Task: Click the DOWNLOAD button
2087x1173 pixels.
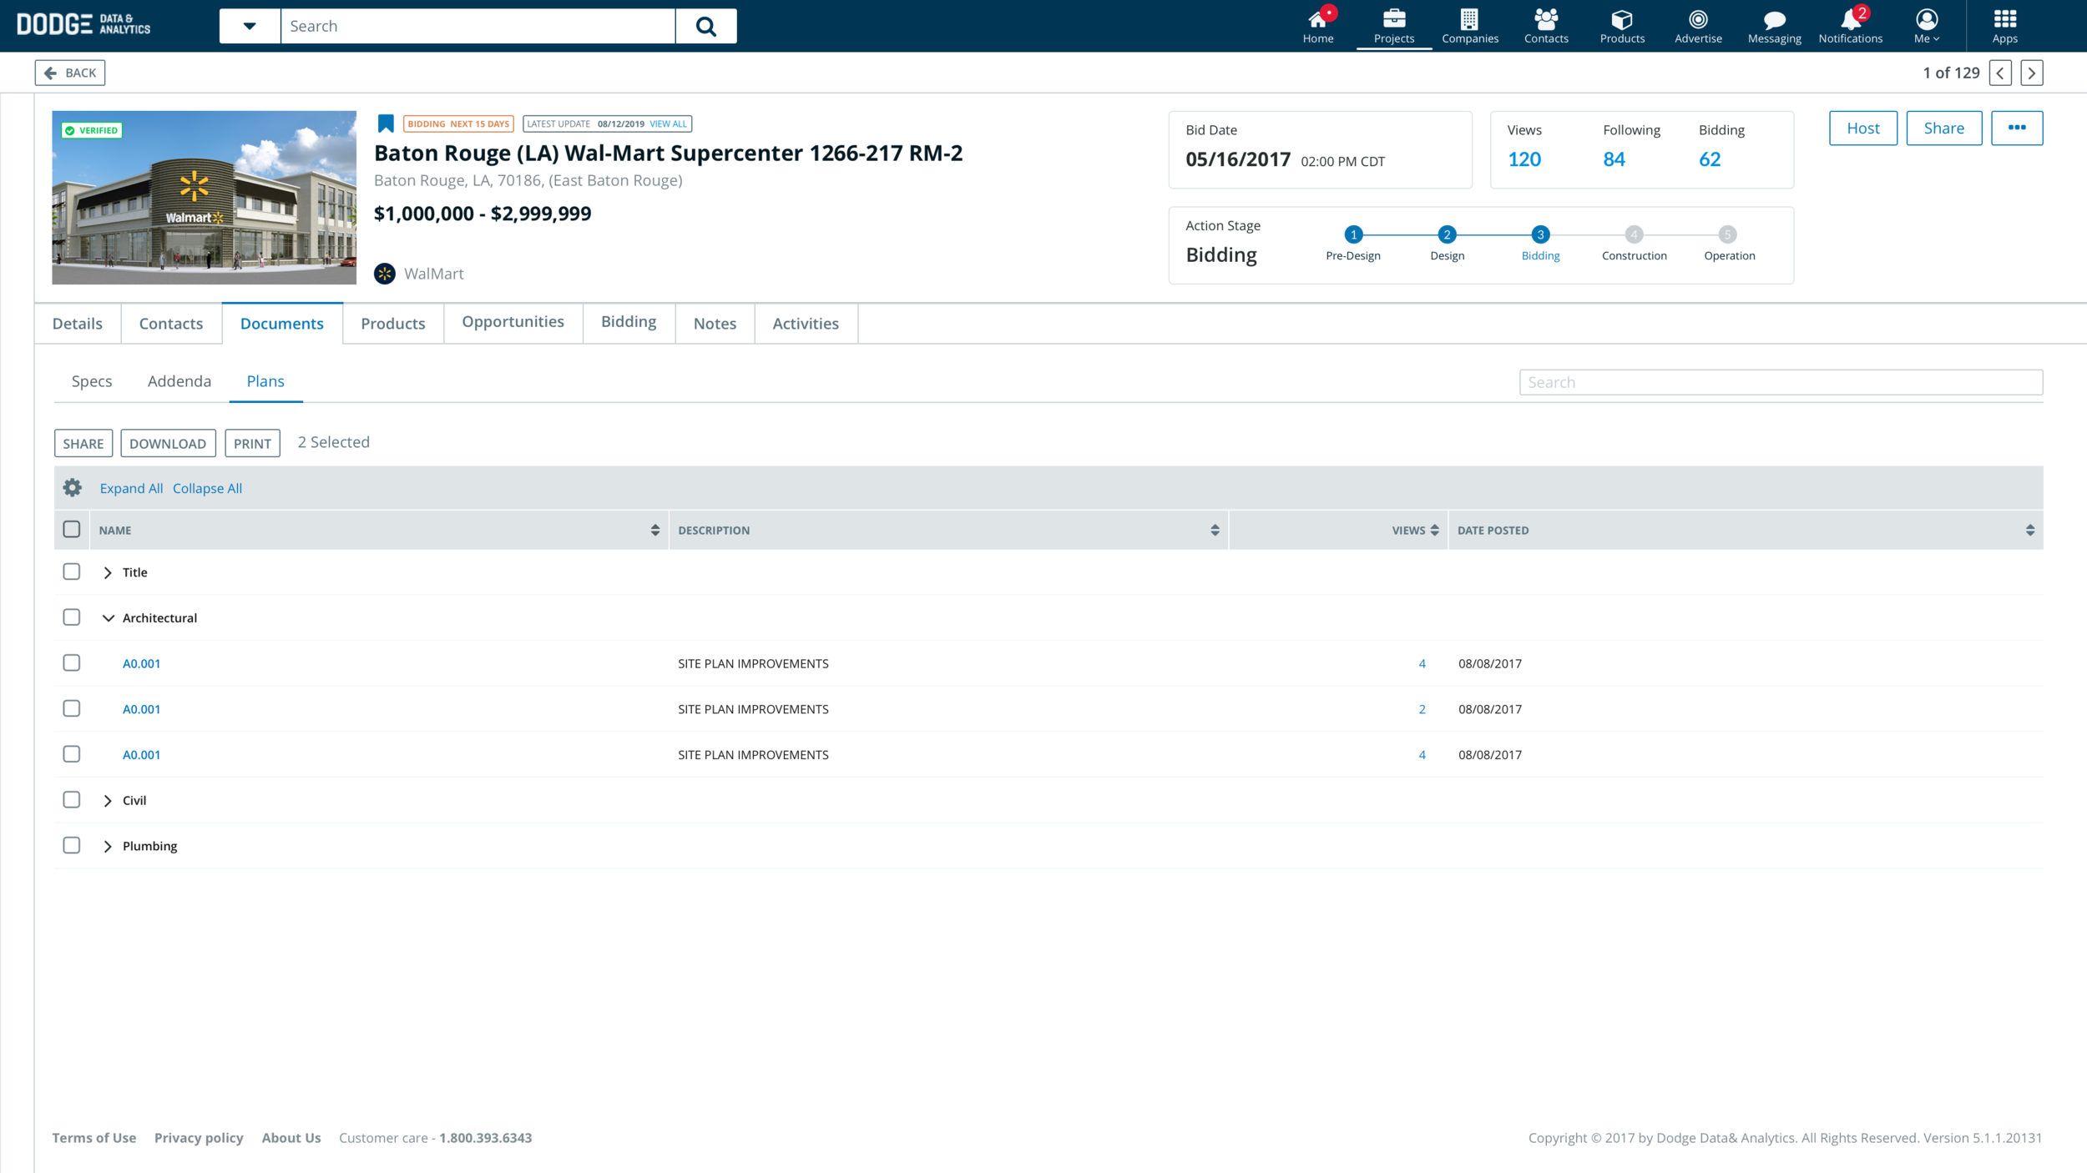Action: [168, 444]
